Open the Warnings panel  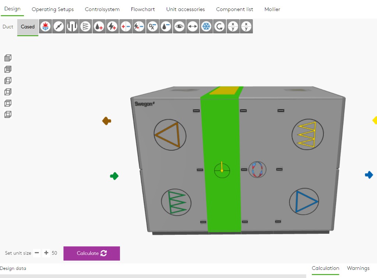point(358,268)
